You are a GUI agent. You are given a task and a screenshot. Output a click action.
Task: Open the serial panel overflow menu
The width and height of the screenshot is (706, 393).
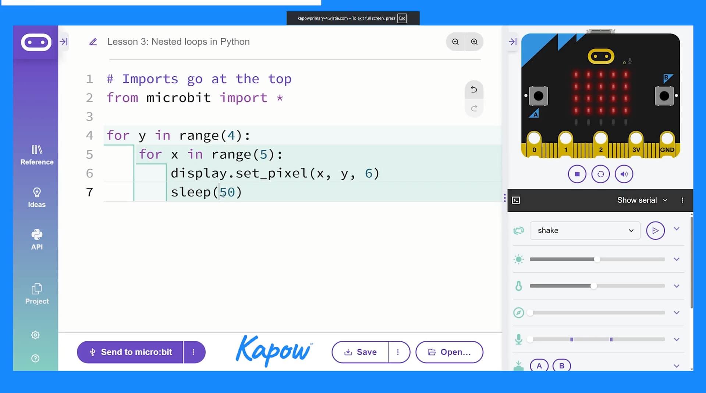coord(682,200)
